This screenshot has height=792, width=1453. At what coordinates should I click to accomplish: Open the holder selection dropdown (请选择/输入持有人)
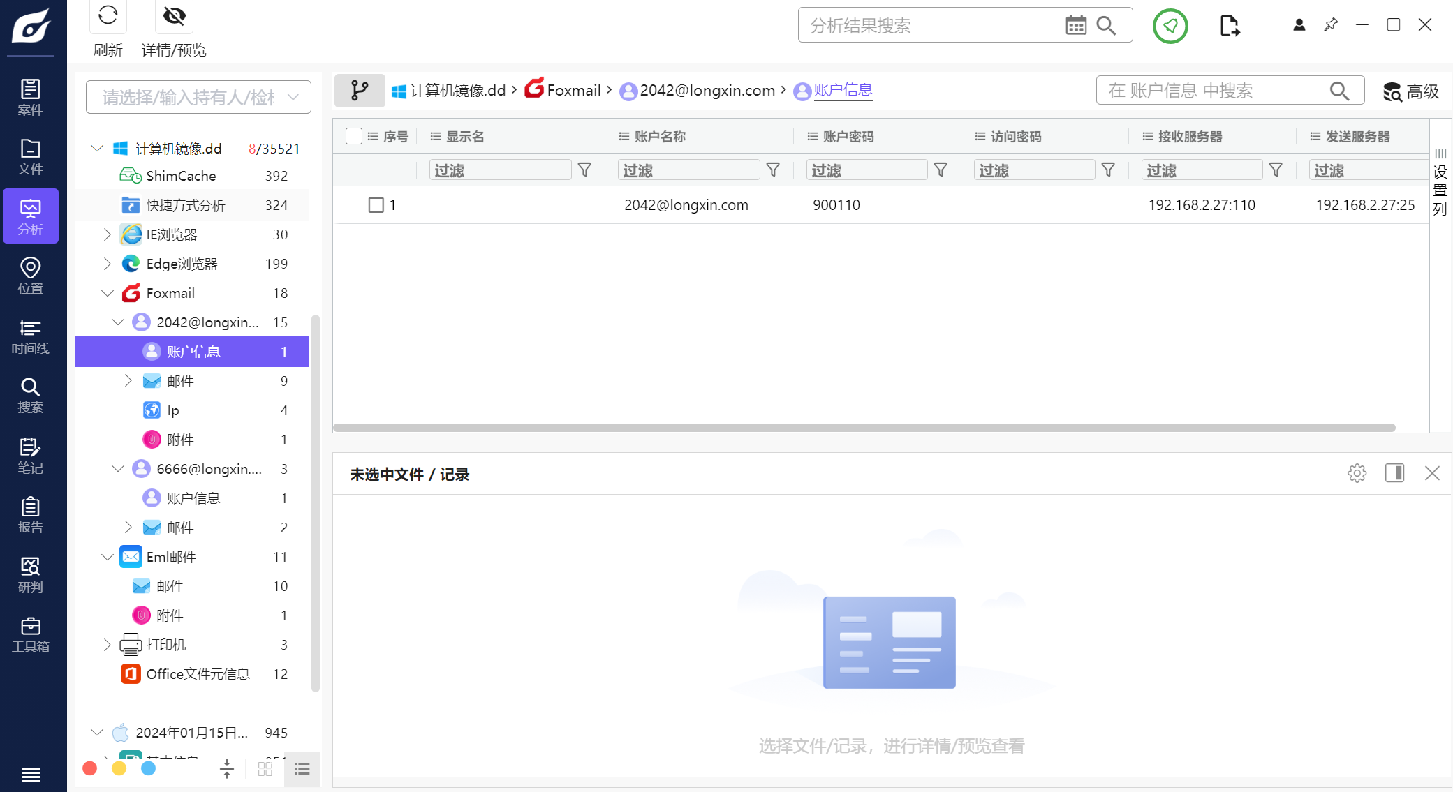coord(198,97)
